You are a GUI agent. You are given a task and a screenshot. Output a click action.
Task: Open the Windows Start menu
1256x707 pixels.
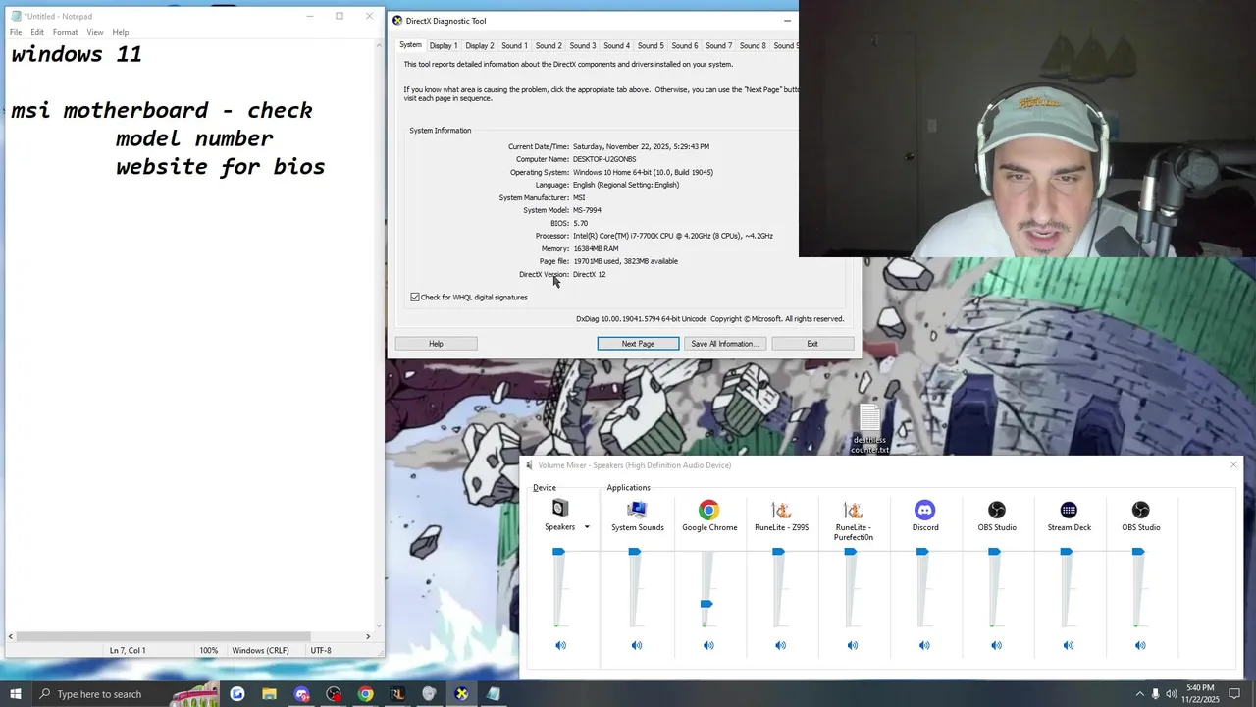[16, 694]
